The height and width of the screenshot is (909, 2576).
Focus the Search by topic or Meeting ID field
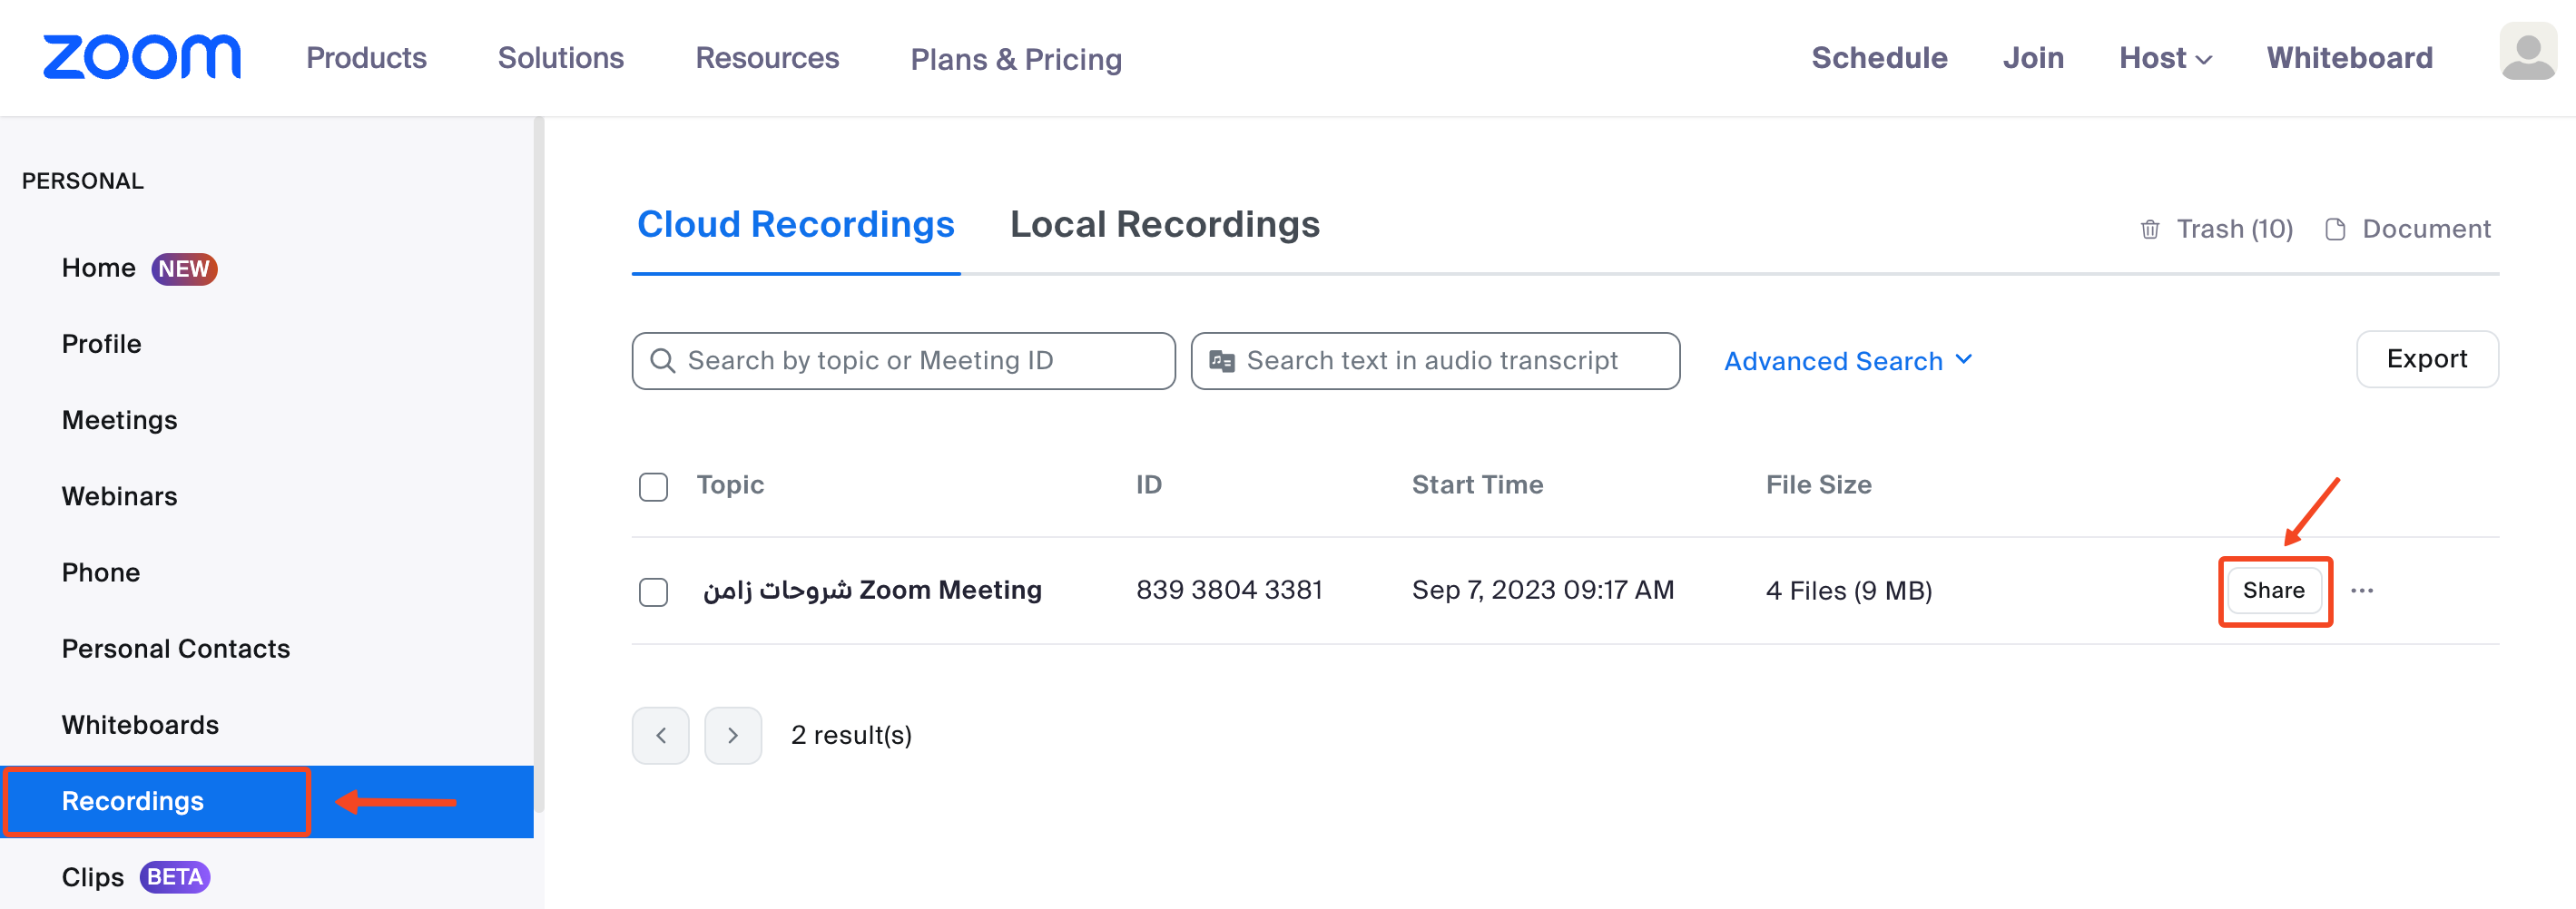coord(903,360)
